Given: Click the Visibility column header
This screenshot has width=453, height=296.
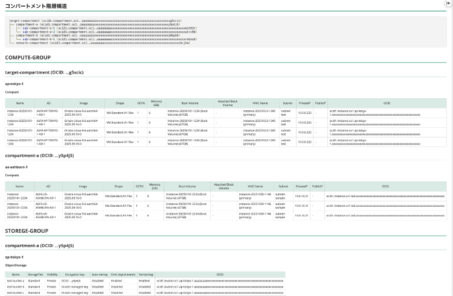Looking at the screenshot, I should coord(53,274).
